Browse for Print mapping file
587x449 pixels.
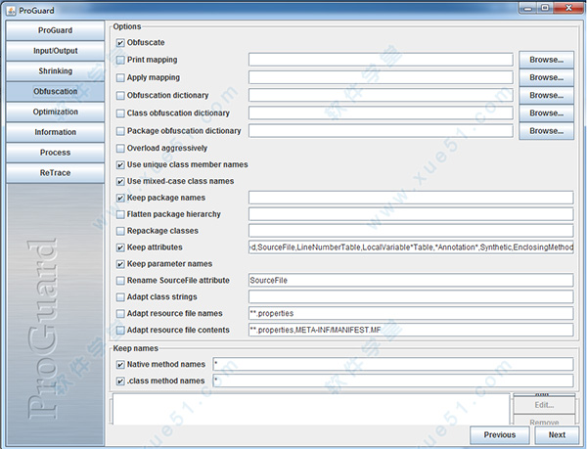pos(546,60)
